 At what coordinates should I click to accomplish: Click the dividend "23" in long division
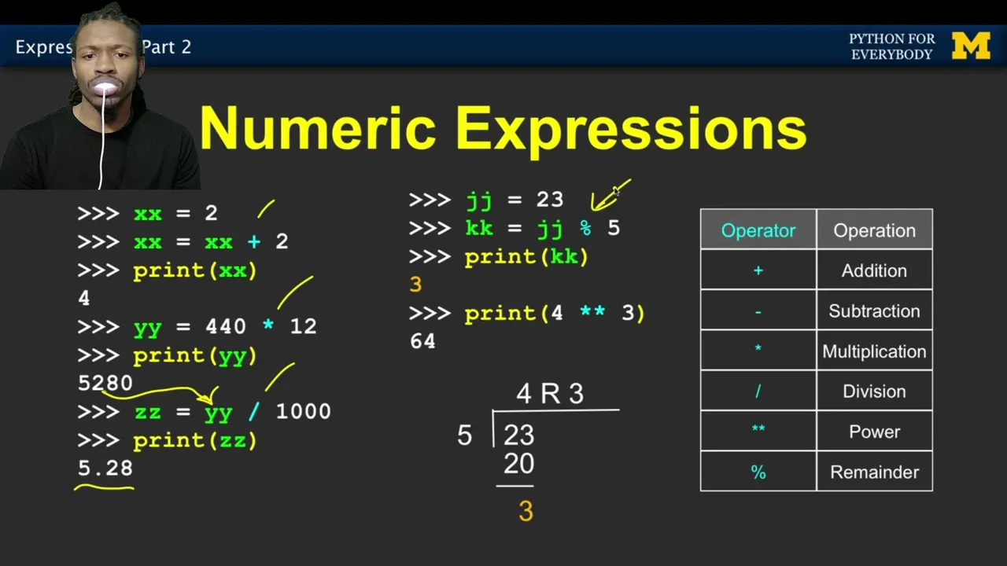point(519,436)
